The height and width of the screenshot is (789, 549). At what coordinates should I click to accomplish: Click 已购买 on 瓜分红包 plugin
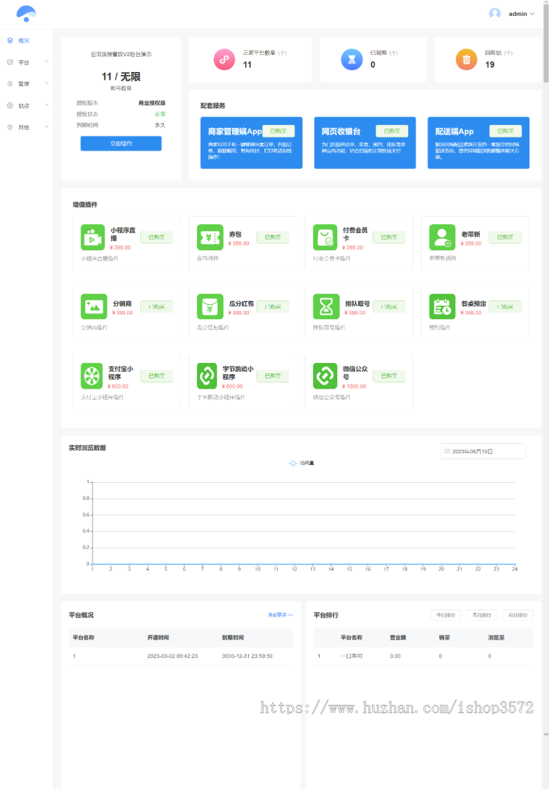pyautogui.click(x=273, y=306)
